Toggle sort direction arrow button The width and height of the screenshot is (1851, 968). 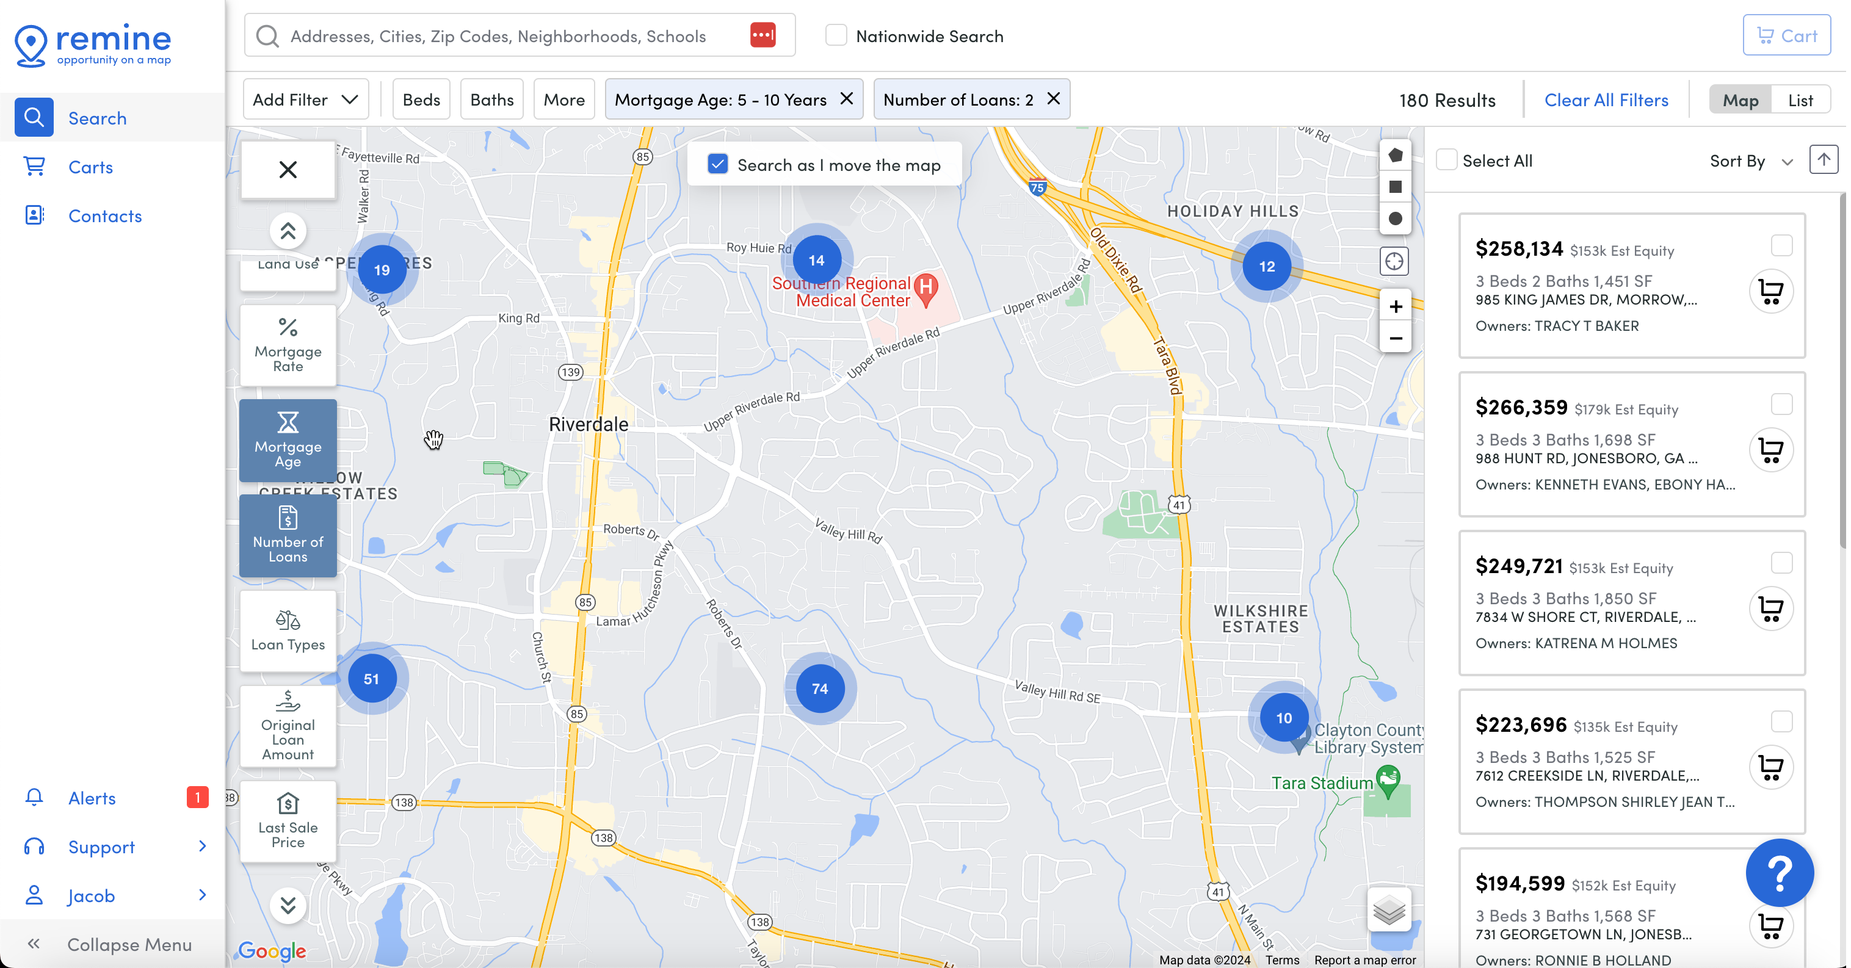coord(1824,159)
